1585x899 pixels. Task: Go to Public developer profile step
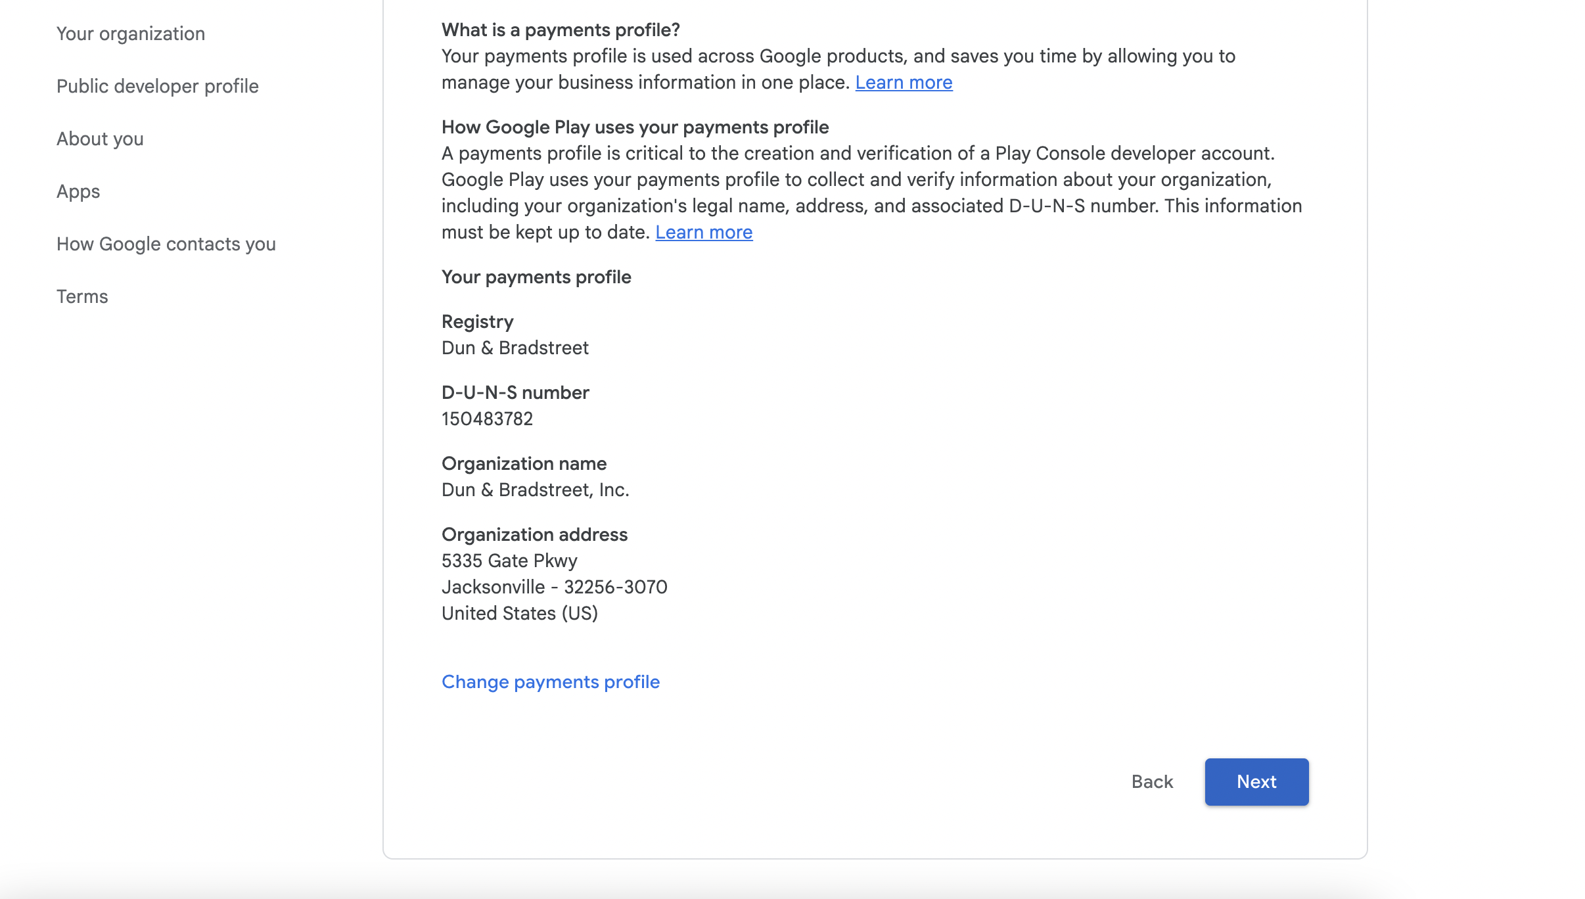[x=157, y=86]
